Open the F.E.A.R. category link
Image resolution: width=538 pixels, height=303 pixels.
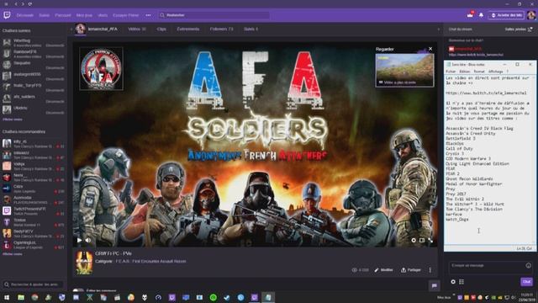click(x=151, y=262)
